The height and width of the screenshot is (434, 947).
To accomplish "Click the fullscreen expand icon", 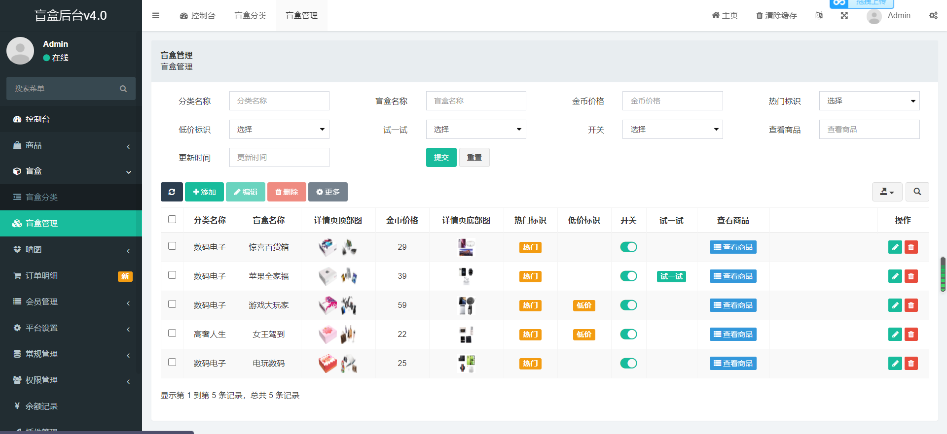I will pyautogui.click(x=844, y=15).
